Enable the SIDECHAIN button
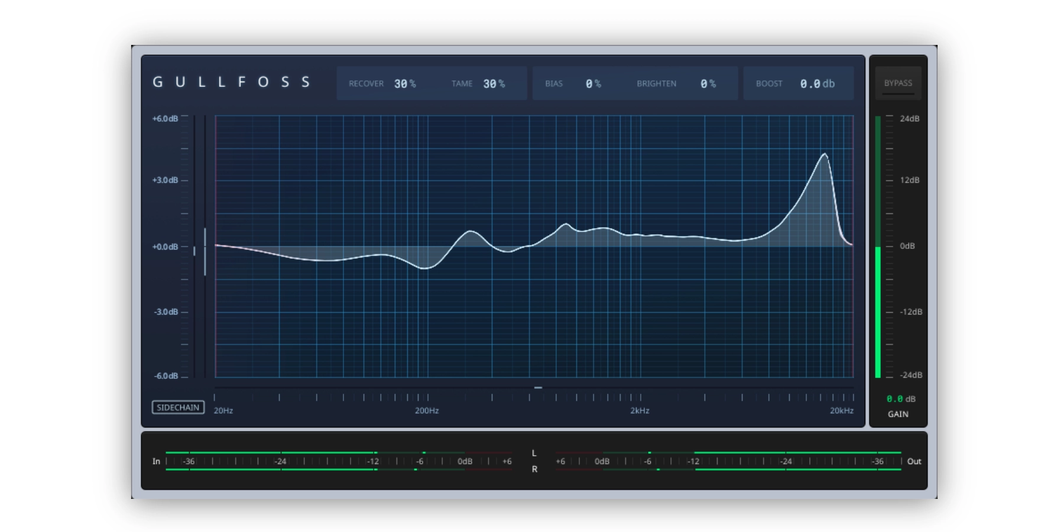This screenshot has height=532, width=1064. pyautogui.click(x=178, y=407)
